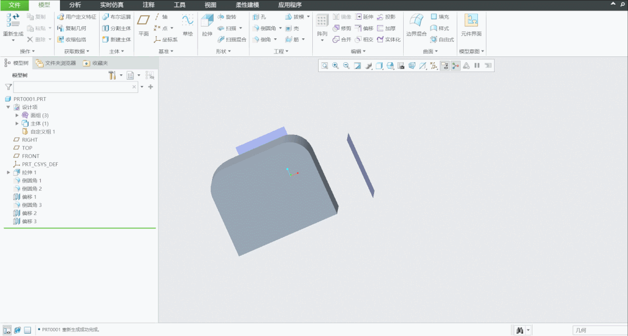628x336 pixels.
Task: Select the 轴 (Axis) datum tool
Action: [161, 17]
